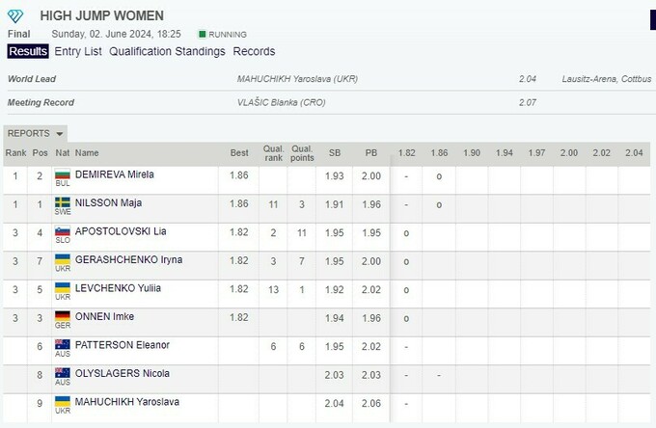Click the PB column header

[x=371, y=152]
